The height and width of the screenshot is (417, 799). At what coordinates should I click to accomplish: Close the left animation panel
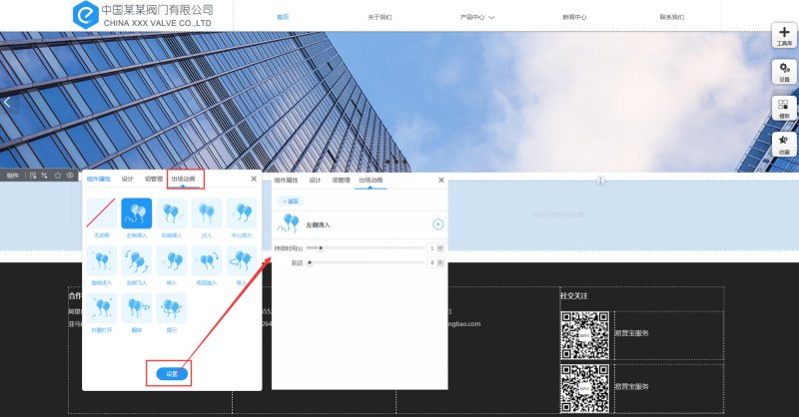[x=254, y=179]
